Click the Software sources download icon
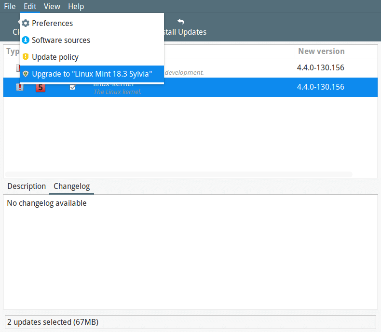The width and height of the screenshot is (381, 332). click(26, 40)
